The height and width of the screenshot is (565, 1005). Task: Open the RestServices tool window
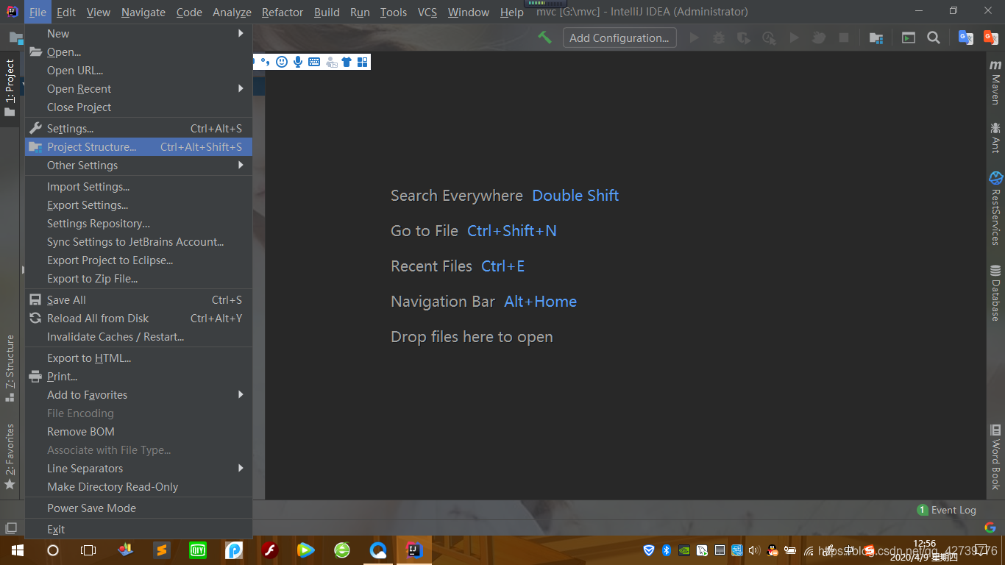click(x=995, y=208)
